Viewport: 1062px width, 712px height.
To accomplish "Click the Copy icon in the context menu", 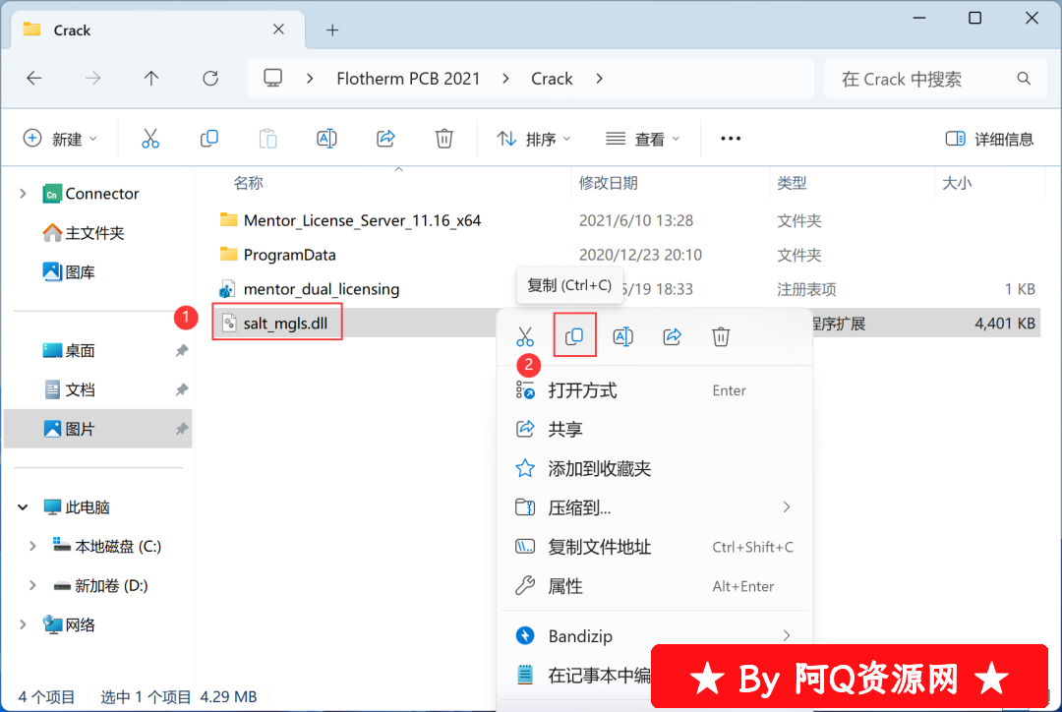I will point(574,336).
